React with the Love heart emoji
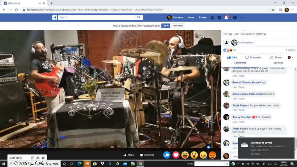The height and width of the screenshot is (167, 297). pyautogui.click(x=176, y=155)
